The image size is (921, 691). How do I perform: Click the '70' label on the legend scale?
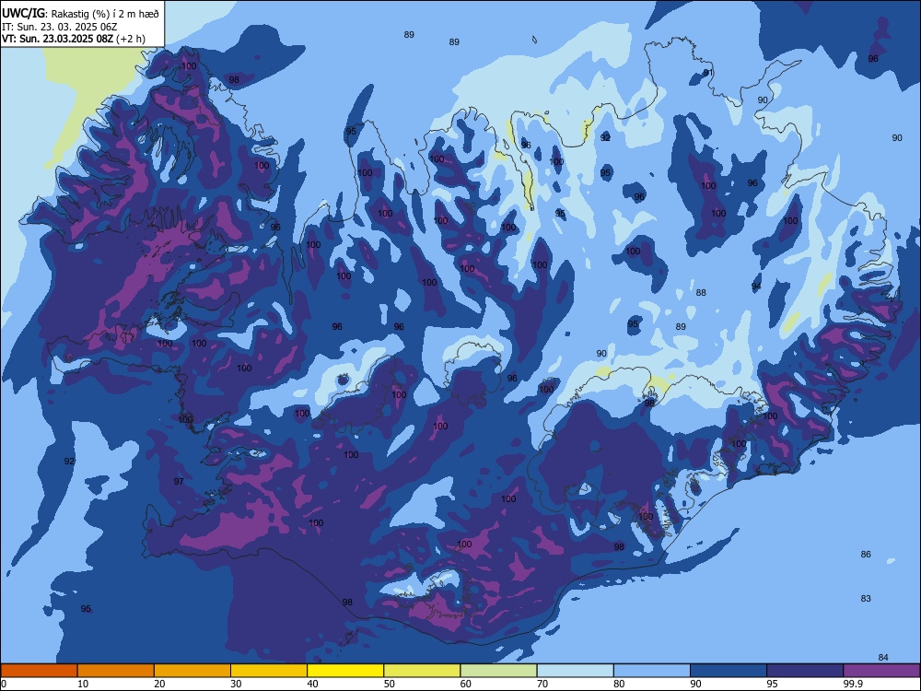point(542,684)
